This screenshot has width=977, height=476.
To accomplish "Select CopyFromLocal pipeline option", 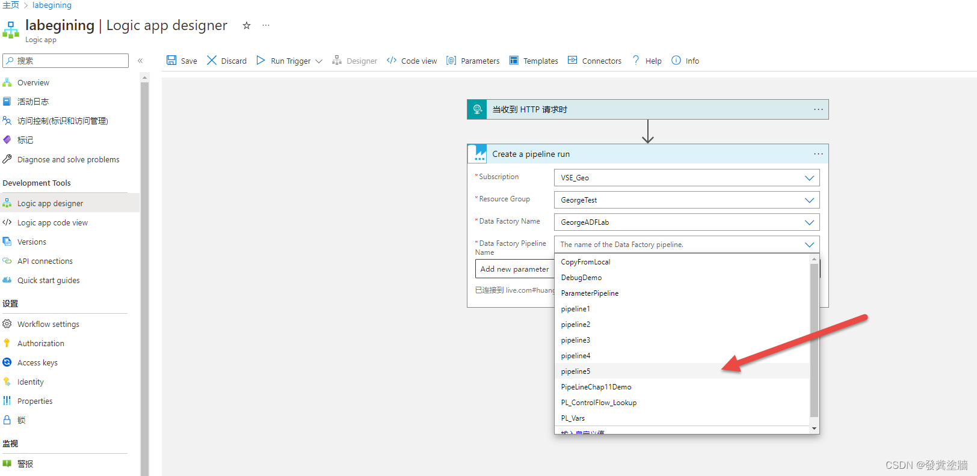I will point(682,262).
